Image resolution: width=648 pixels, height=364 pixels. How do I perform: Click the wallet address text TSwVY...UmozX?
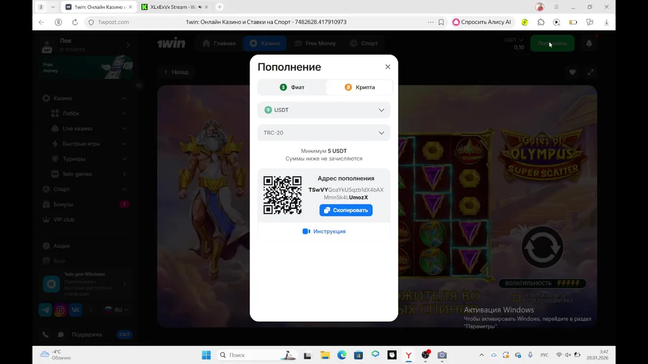tap(346, 194)
